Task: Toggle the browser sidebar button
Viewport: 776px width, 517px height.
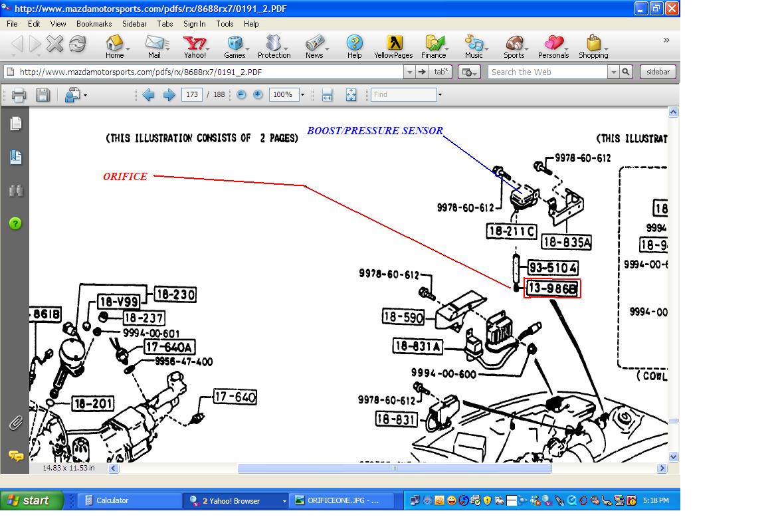Action: point(658,72)
